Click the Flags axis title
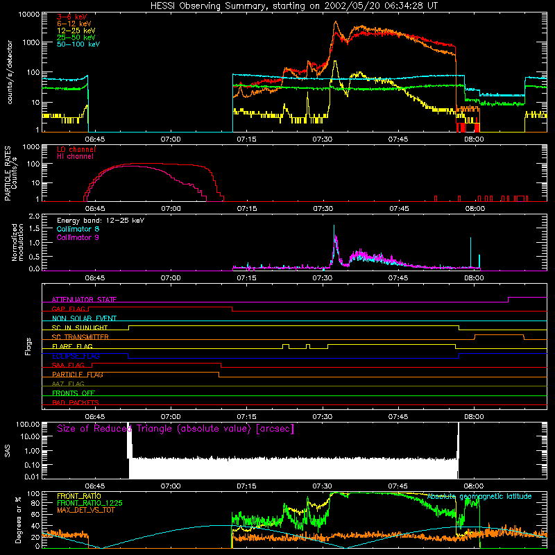 click(28, 346)
